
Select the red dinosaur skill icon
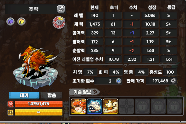tap(78, 106)
